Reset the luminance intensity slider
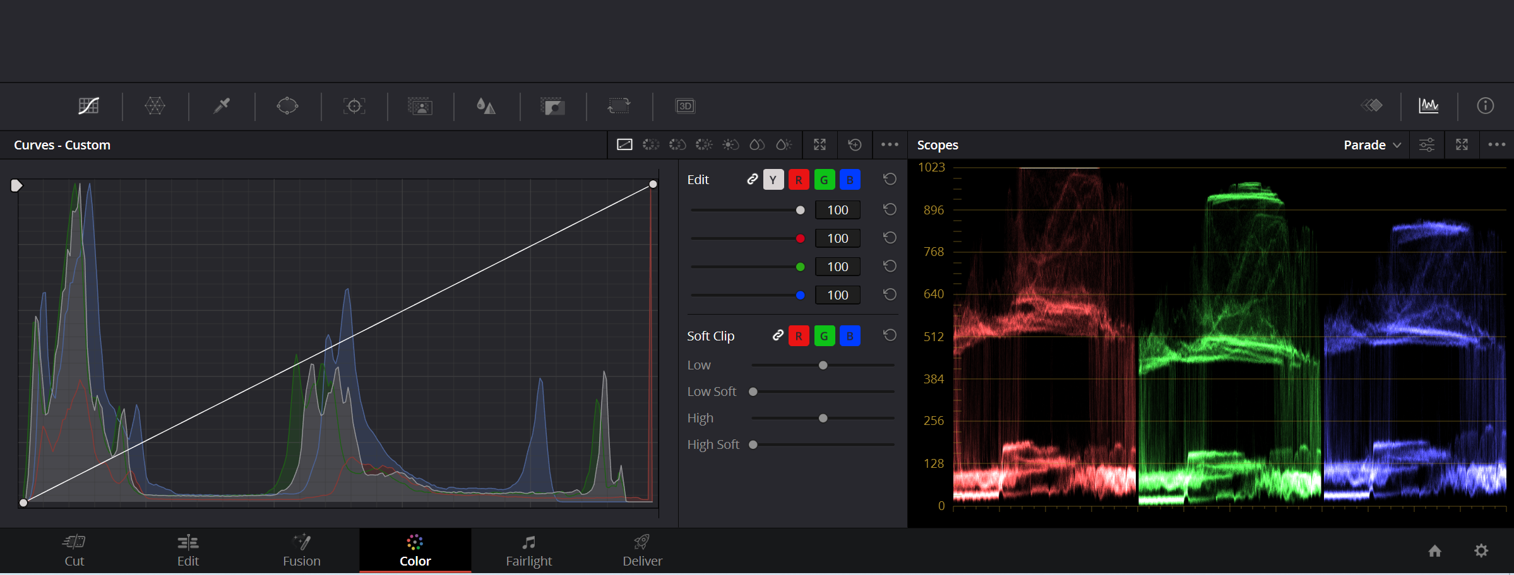1514x575 pixels. click(x=890, y=209)
